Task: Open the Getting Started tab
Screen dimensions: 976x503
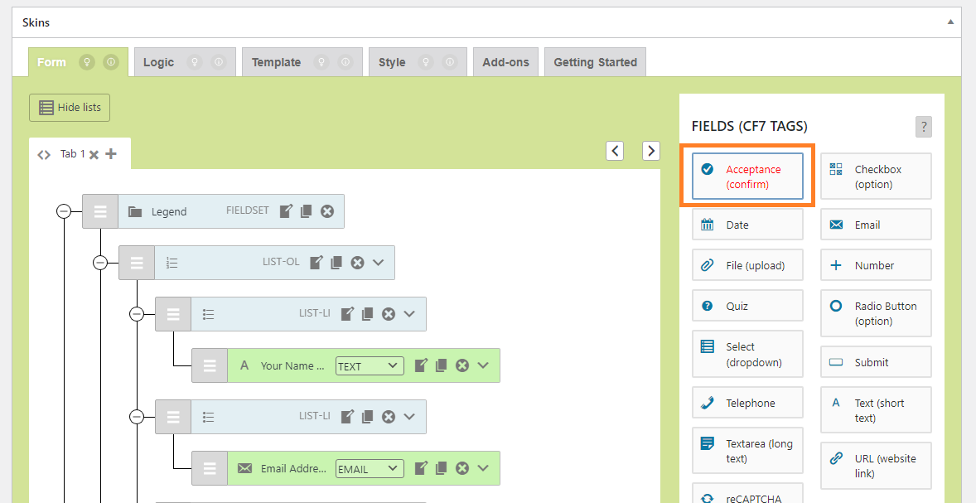Action: 595,62
